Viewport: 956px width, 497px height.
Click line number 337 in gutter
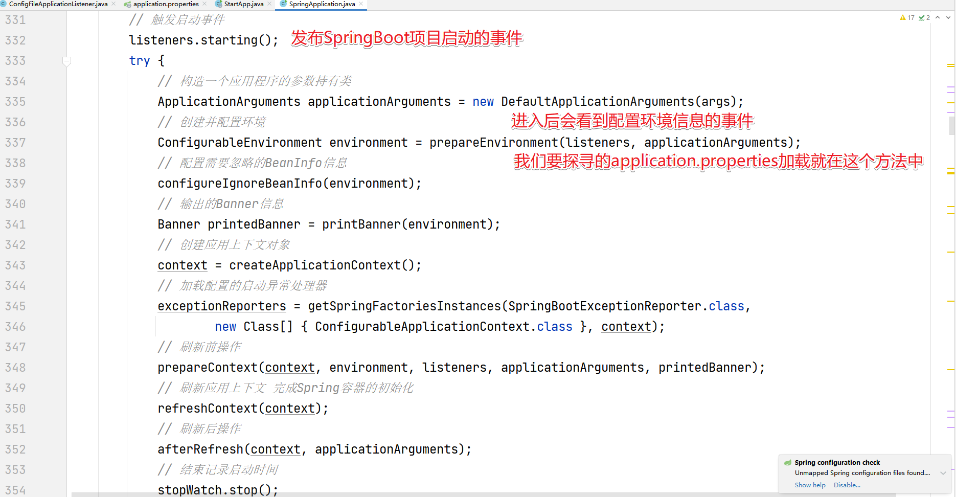click(x=15, y=143)
